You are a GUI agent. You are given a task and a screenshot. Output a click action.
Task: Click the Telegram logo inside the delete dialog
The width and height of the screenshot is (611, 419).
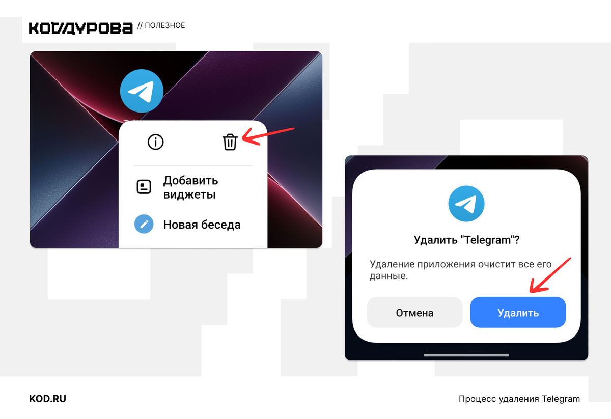(466, 204)
